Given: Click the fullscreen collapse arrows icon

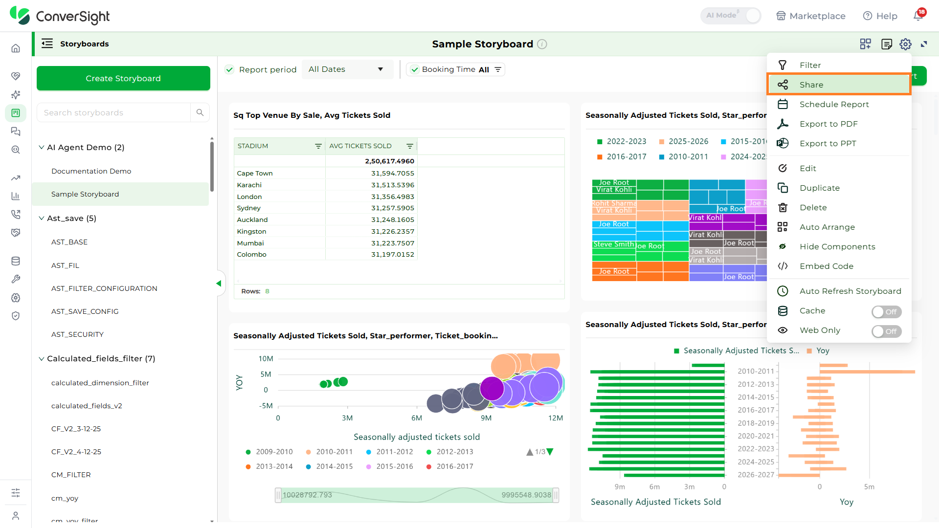Looking at the screenshot, I should point(924,44).
